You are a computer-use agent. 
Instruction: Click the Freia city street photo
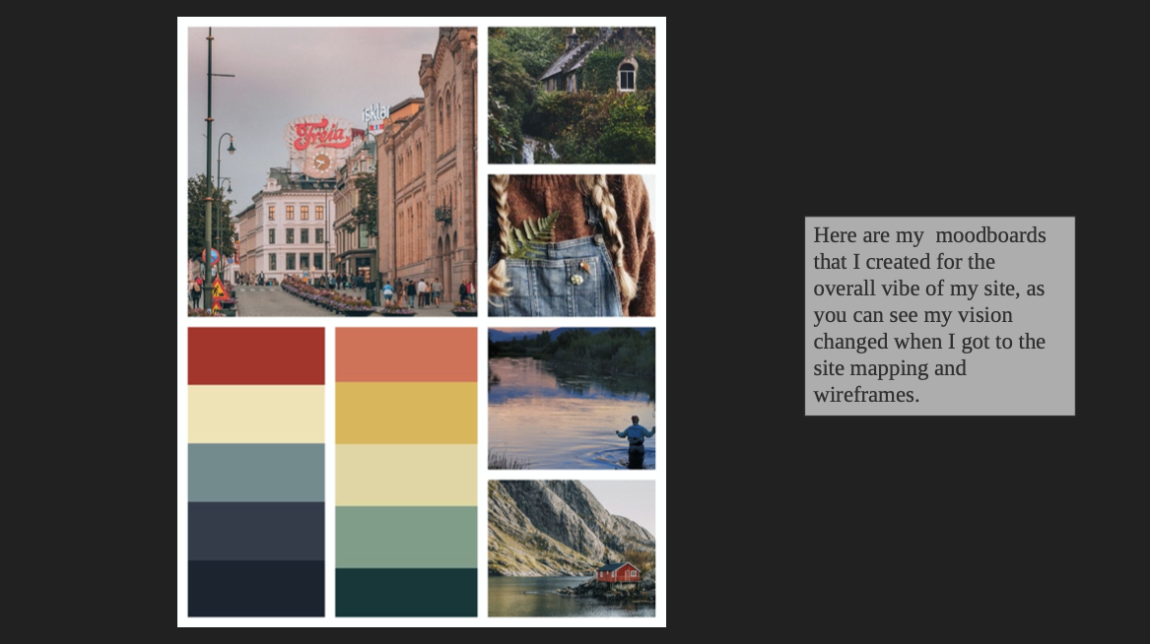[x=332, y=171]
